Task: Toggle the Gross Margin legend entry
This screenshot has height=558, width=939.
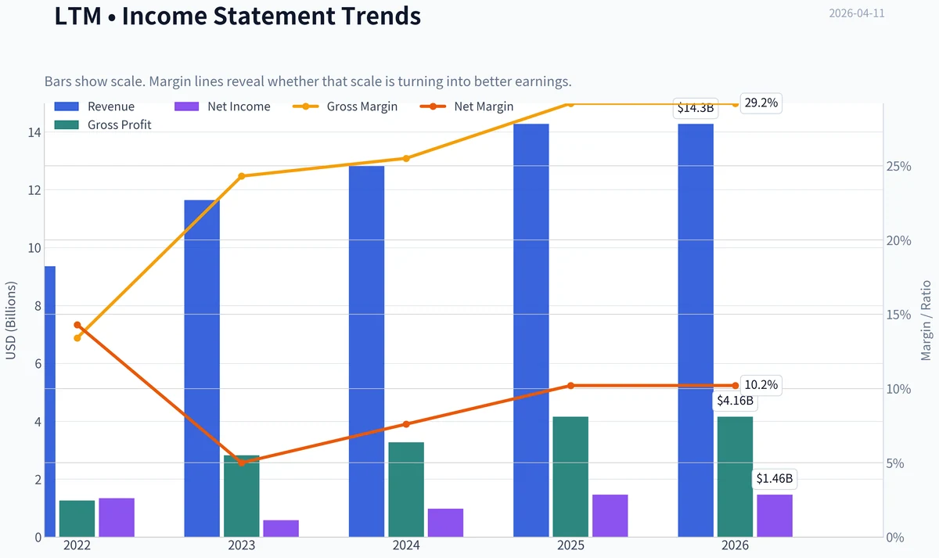Action: coord(345,106)
